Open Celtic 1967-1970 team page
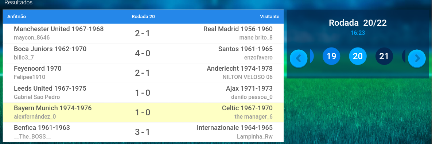The image size is (432, 144). (247, 108)
